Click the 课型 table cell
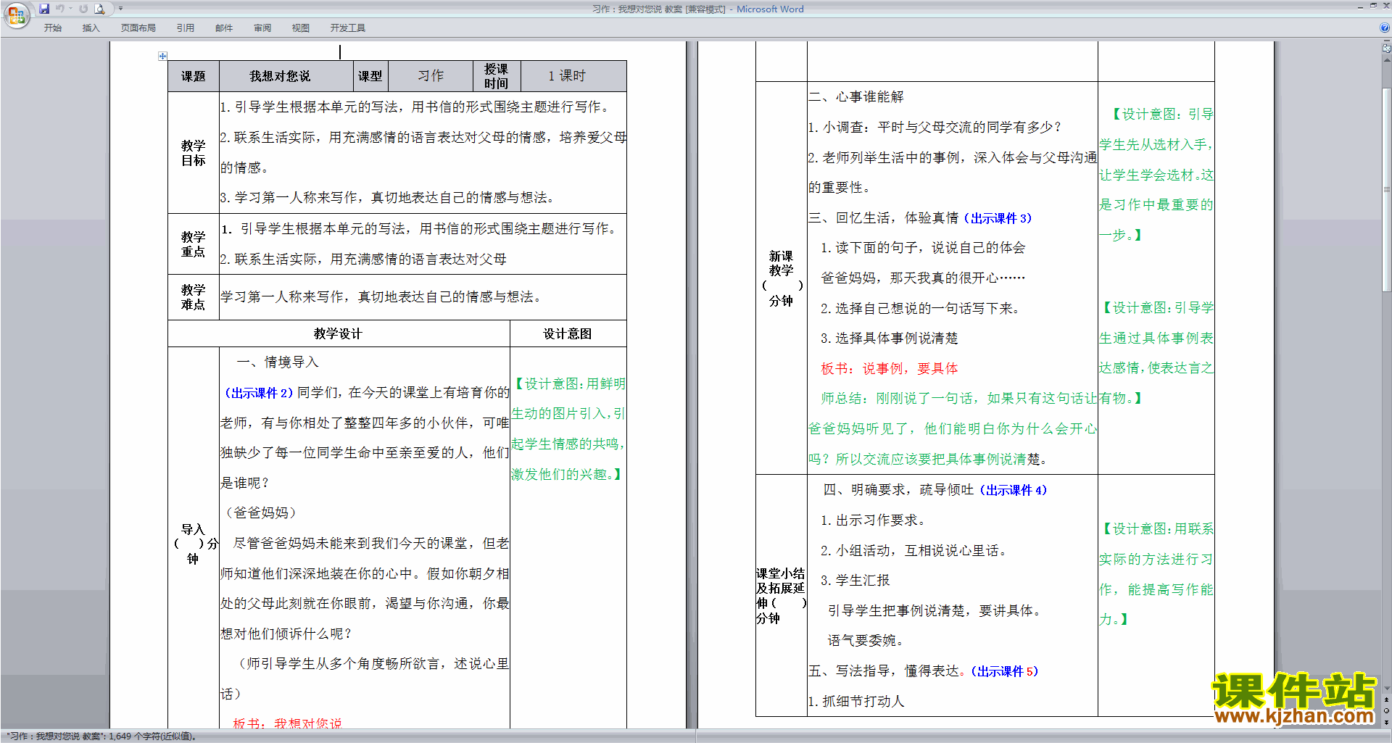The width and height of the screenshot is (1392, 743). click(x=370, y=76)
